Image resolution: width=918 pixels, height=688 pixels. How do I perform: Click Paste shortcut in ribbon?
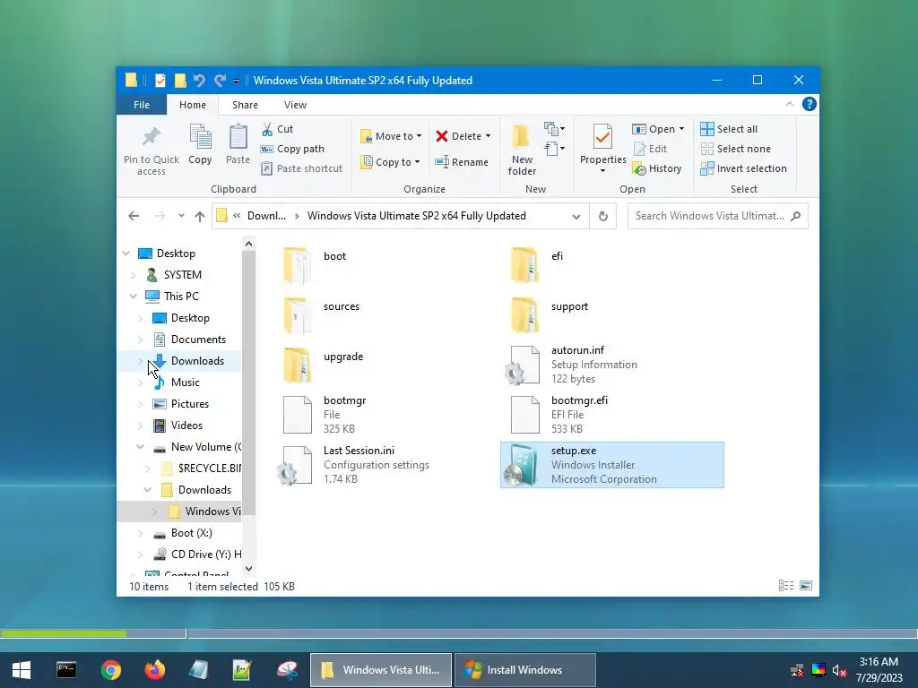point(301,168)
